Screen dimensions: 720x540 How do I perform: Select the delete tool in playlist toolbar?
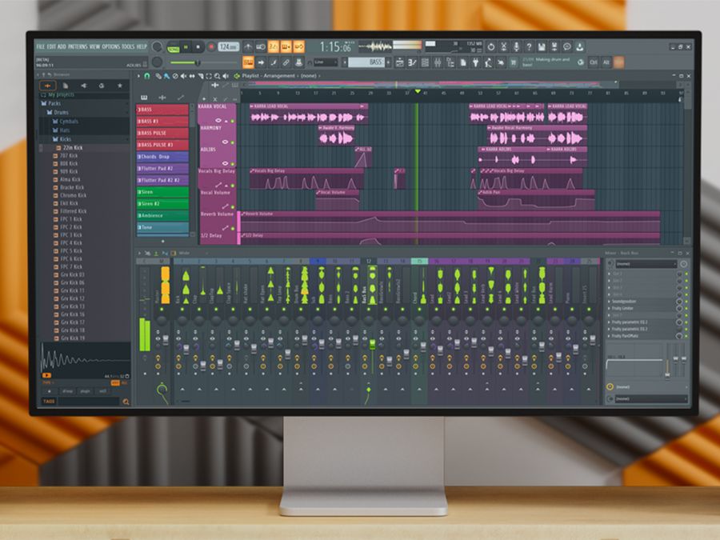point(175,76)
